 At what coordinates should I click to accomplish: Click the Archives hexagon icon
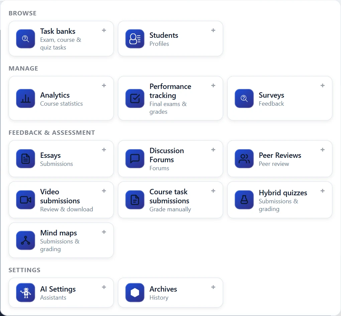pos(135,293)
